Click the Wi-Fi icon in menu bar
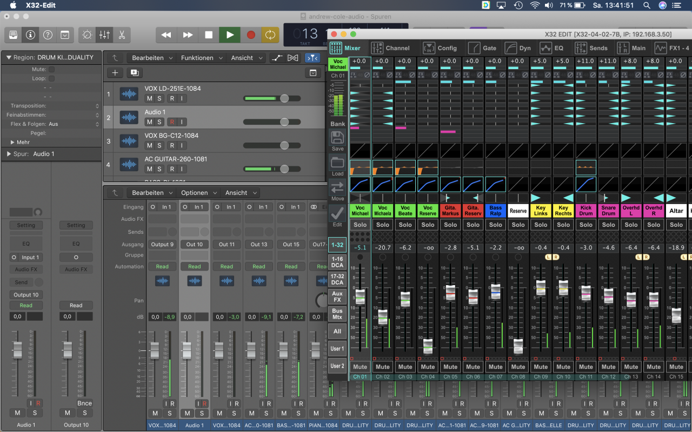 pyautogui.click(x=535, y=5)
